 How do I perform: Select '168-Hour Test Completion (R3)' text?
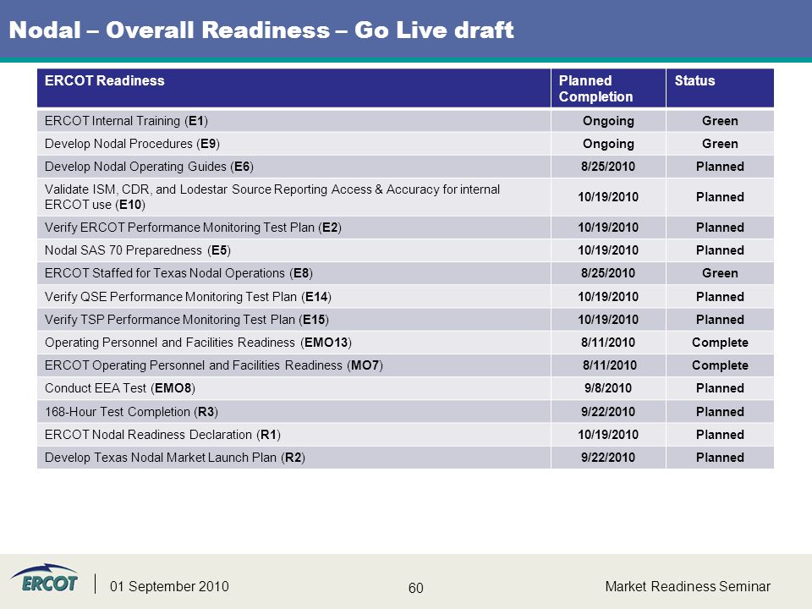pos(132,412)
